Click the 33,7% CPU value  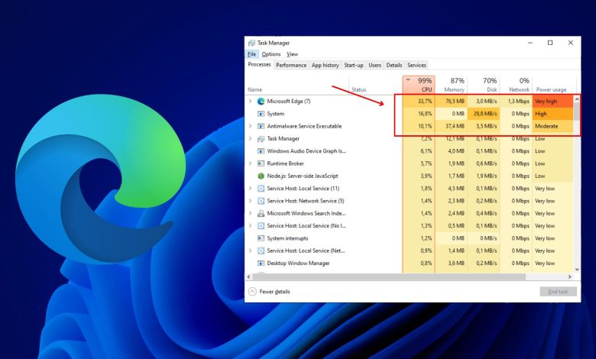coord(425,102)
